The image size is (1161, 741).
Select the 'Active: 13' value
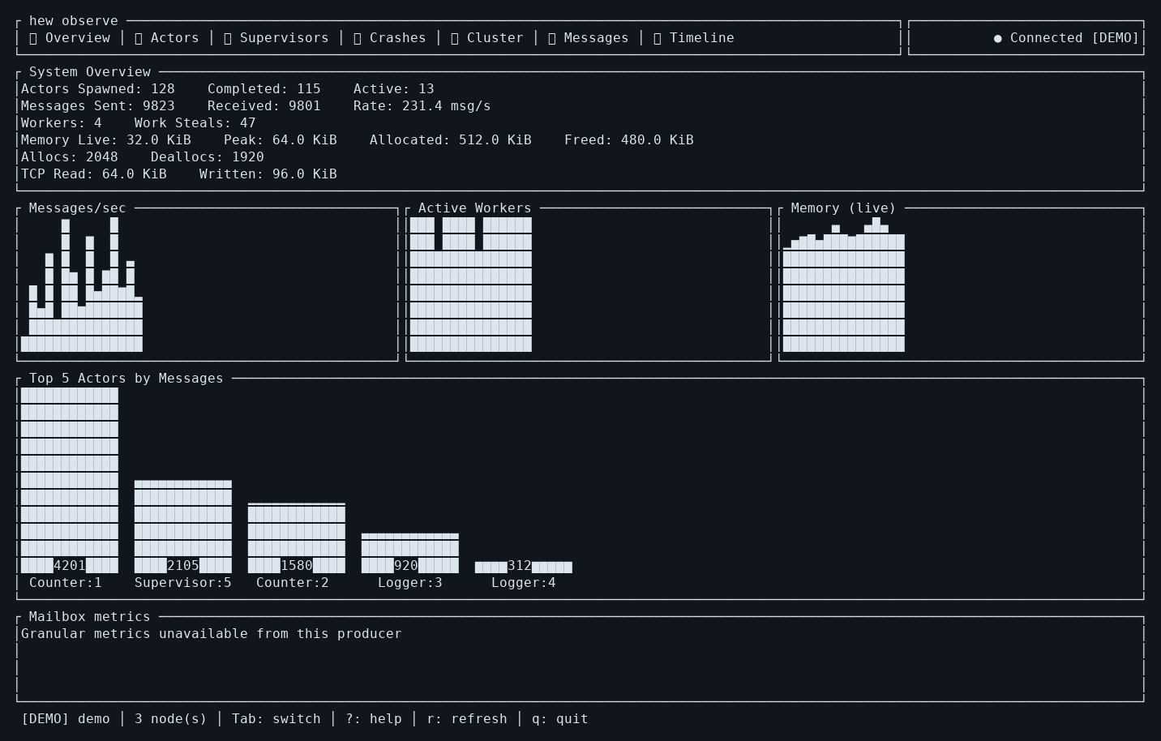(394, 89)
